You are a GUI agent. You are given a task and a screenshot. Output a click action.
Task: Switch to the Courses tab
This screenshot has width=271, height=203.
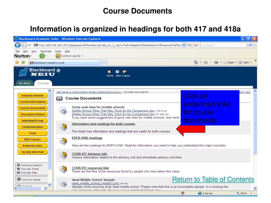point(43,83)
